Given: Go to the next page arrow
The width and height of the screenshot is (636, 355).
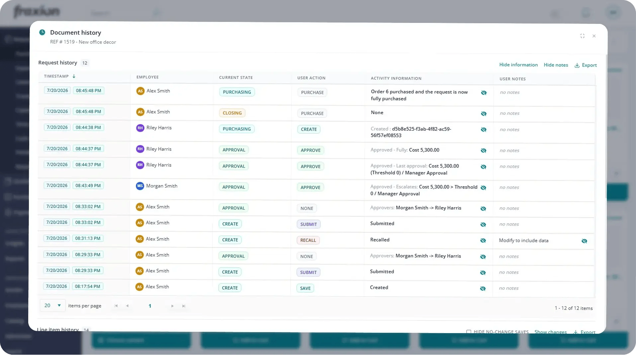Looking at the screenshot, I should coord(172,306).
